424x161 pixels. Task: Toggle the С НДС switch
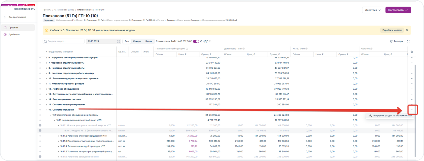(196, 41)
